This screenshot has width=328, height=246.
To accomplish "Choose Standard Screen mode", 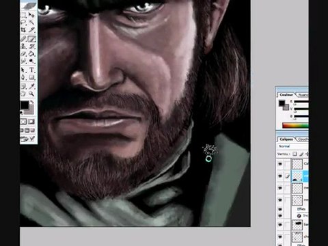I will tap(22, 131).
